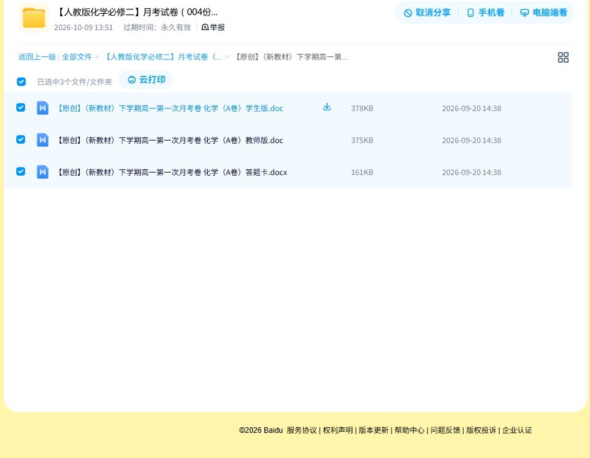Screen dimensions: 590x458
Task: Open 权利声明 in the footer
Action: 338,430
